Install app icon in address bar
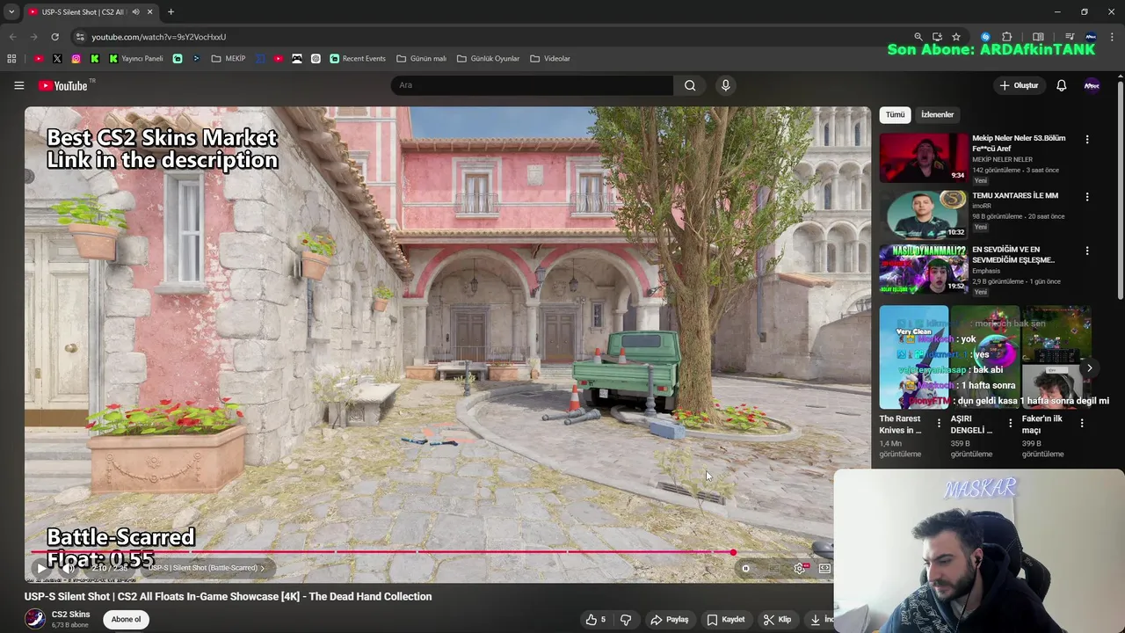The image size is (1125, 633). (937, 37)
